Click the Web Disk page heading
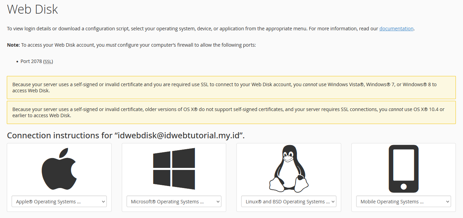The image size is (463, 218). [x=33, y=9]
